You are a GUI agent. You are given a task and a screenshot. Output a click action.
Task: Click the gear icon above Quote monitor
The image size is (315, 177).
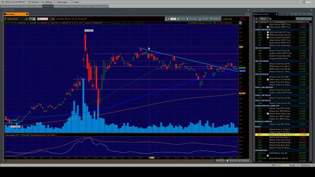click(x=312, y=10)
